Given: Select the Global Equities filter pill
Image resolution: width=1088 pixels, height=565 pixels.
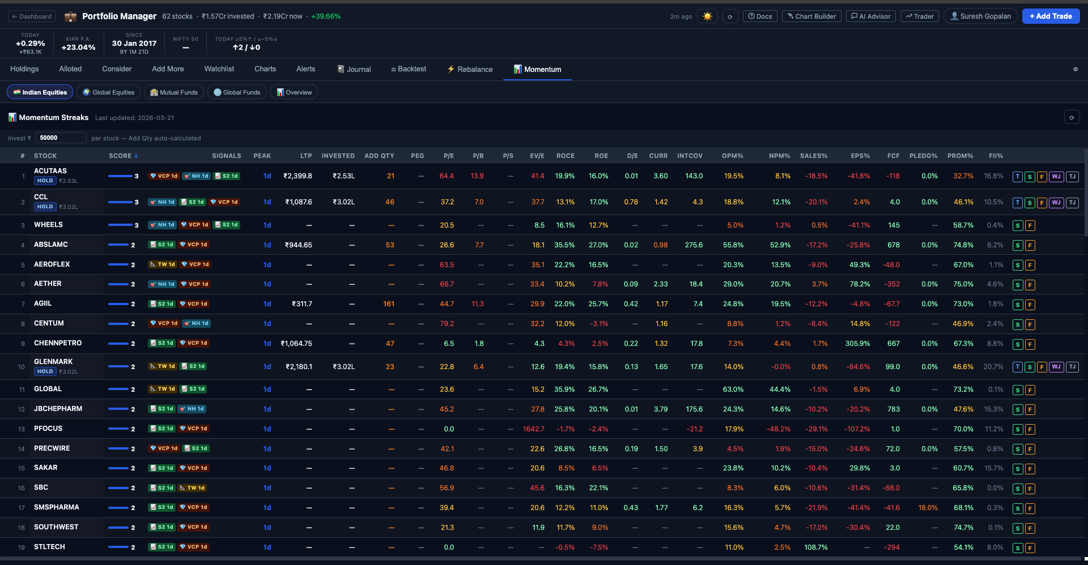Looking at the screenshot, I should (108, 92).
